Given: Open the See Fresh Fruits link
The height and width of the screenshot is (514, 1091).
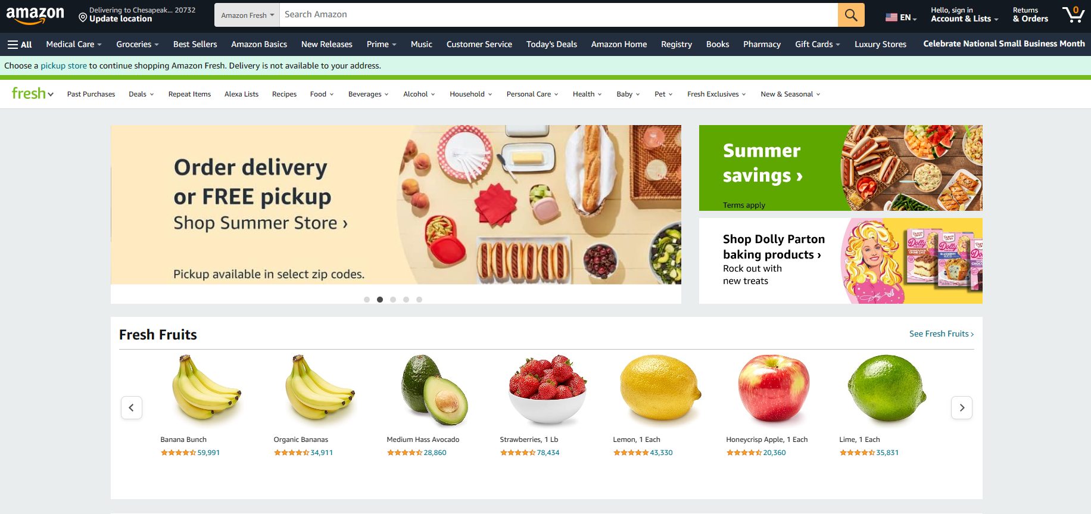Looking at the screenshot, I should pyautogui.click(x=942, y=334).
